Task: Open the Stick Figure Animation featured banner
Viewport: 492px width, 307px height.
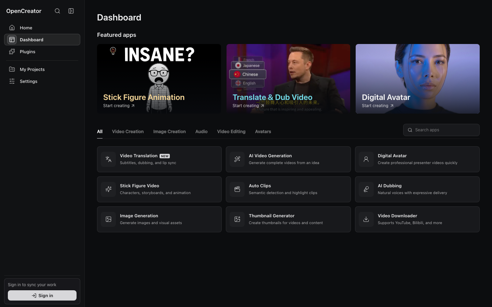Action: coord(159,79)
